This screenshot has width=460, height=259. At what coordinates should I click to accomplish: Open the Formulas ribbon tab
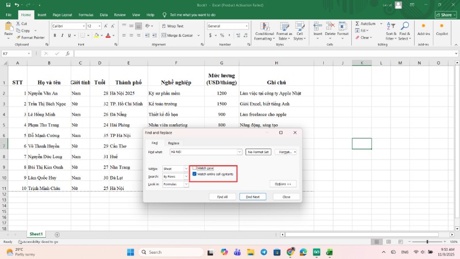click(86, 14)
